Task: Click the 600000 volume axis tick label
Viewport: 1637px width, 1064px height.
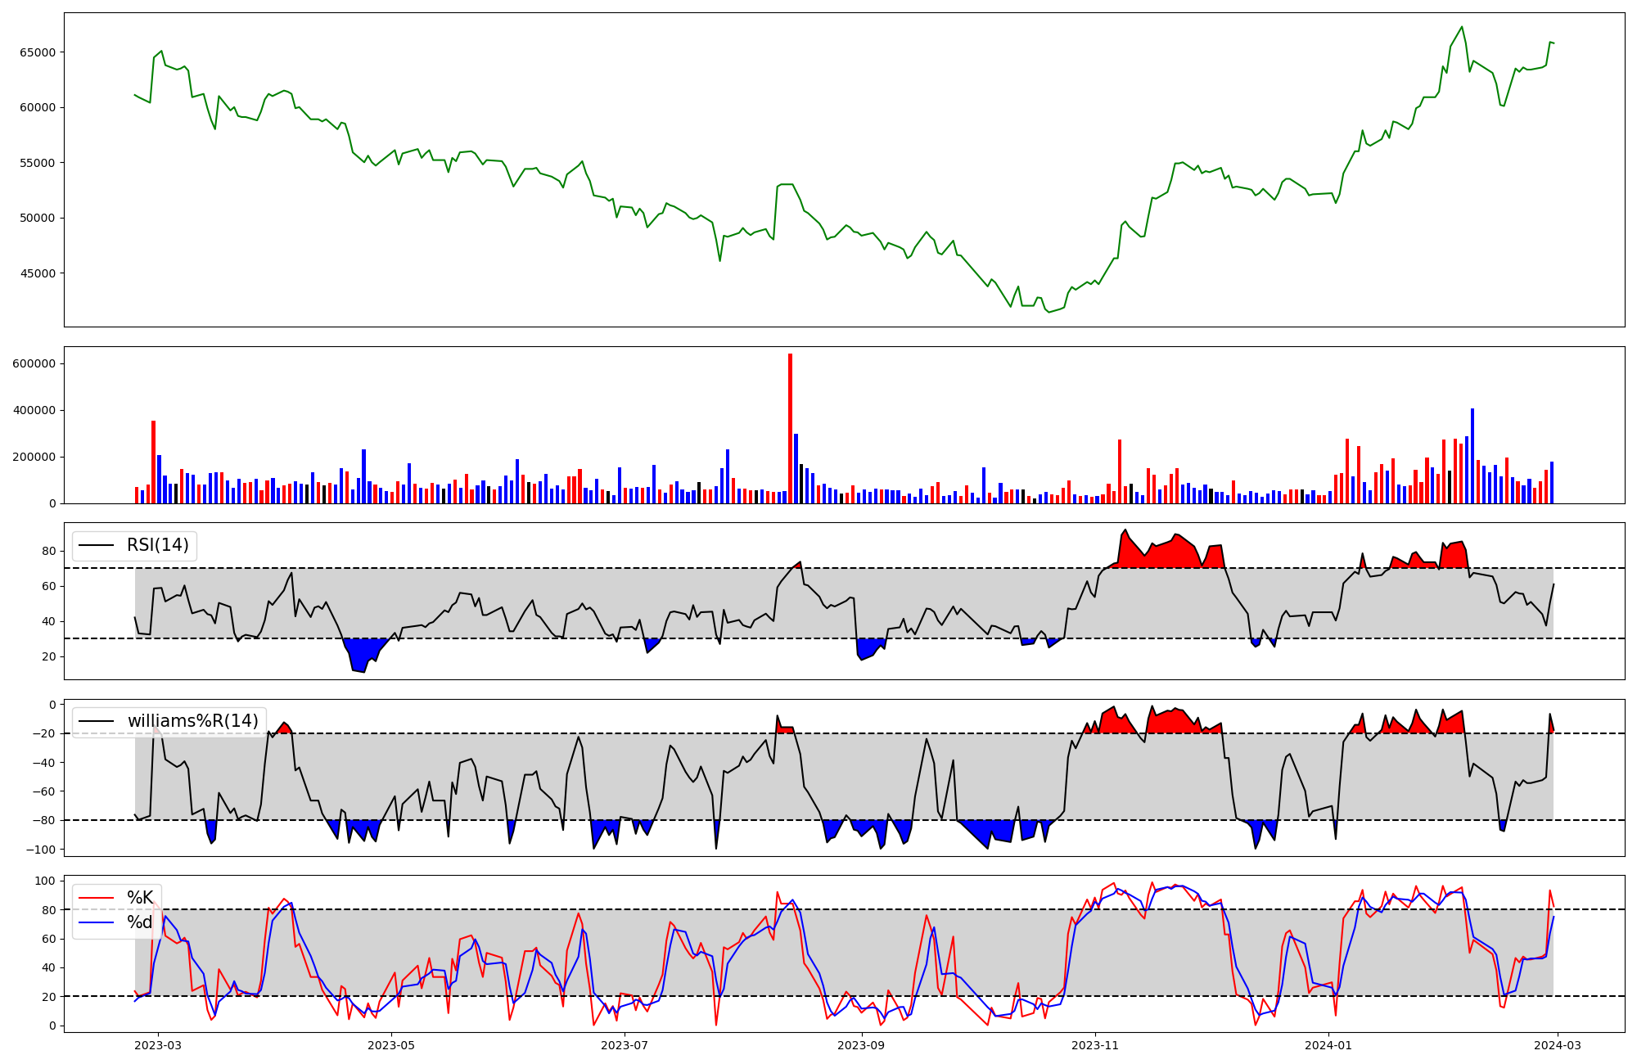Action: 34,363
